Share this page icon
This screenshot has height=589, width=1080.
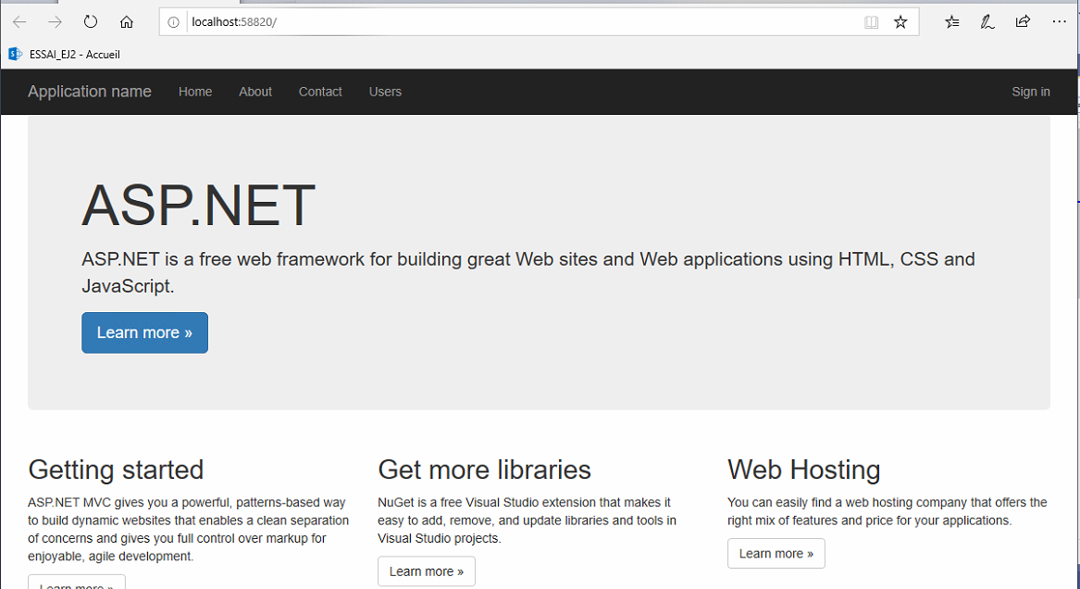[x=1023, y=22]
